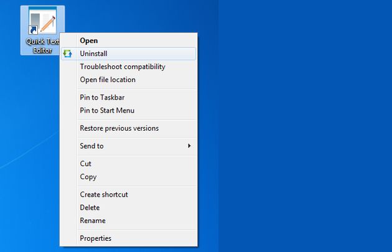Image resolution: width=392 pixels, height=252 pixels.
Task: Select Rename in the context menu
Action: [128, 220]
